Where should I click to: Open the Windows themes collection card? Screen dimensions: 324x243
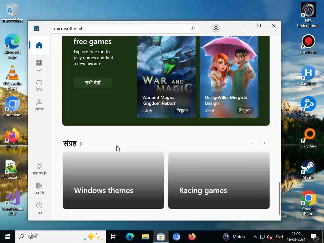point(113,180)
